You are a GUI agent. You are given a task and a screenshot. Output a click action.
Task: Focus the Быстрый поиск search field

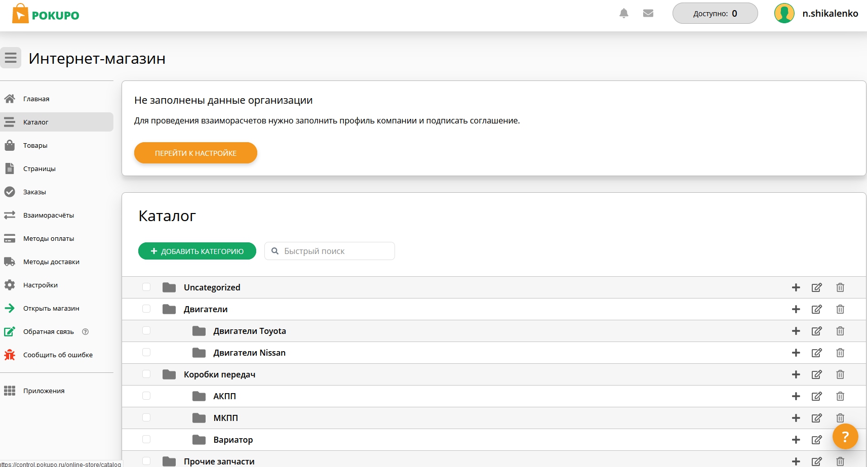pos(335,251)
